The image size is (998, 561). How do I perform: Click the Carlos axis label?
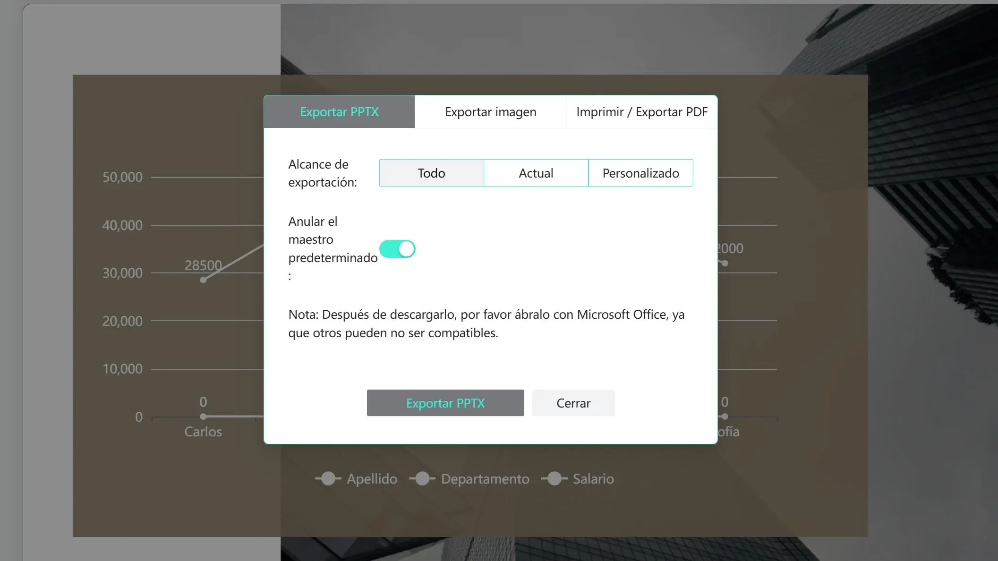click(203, 432)
